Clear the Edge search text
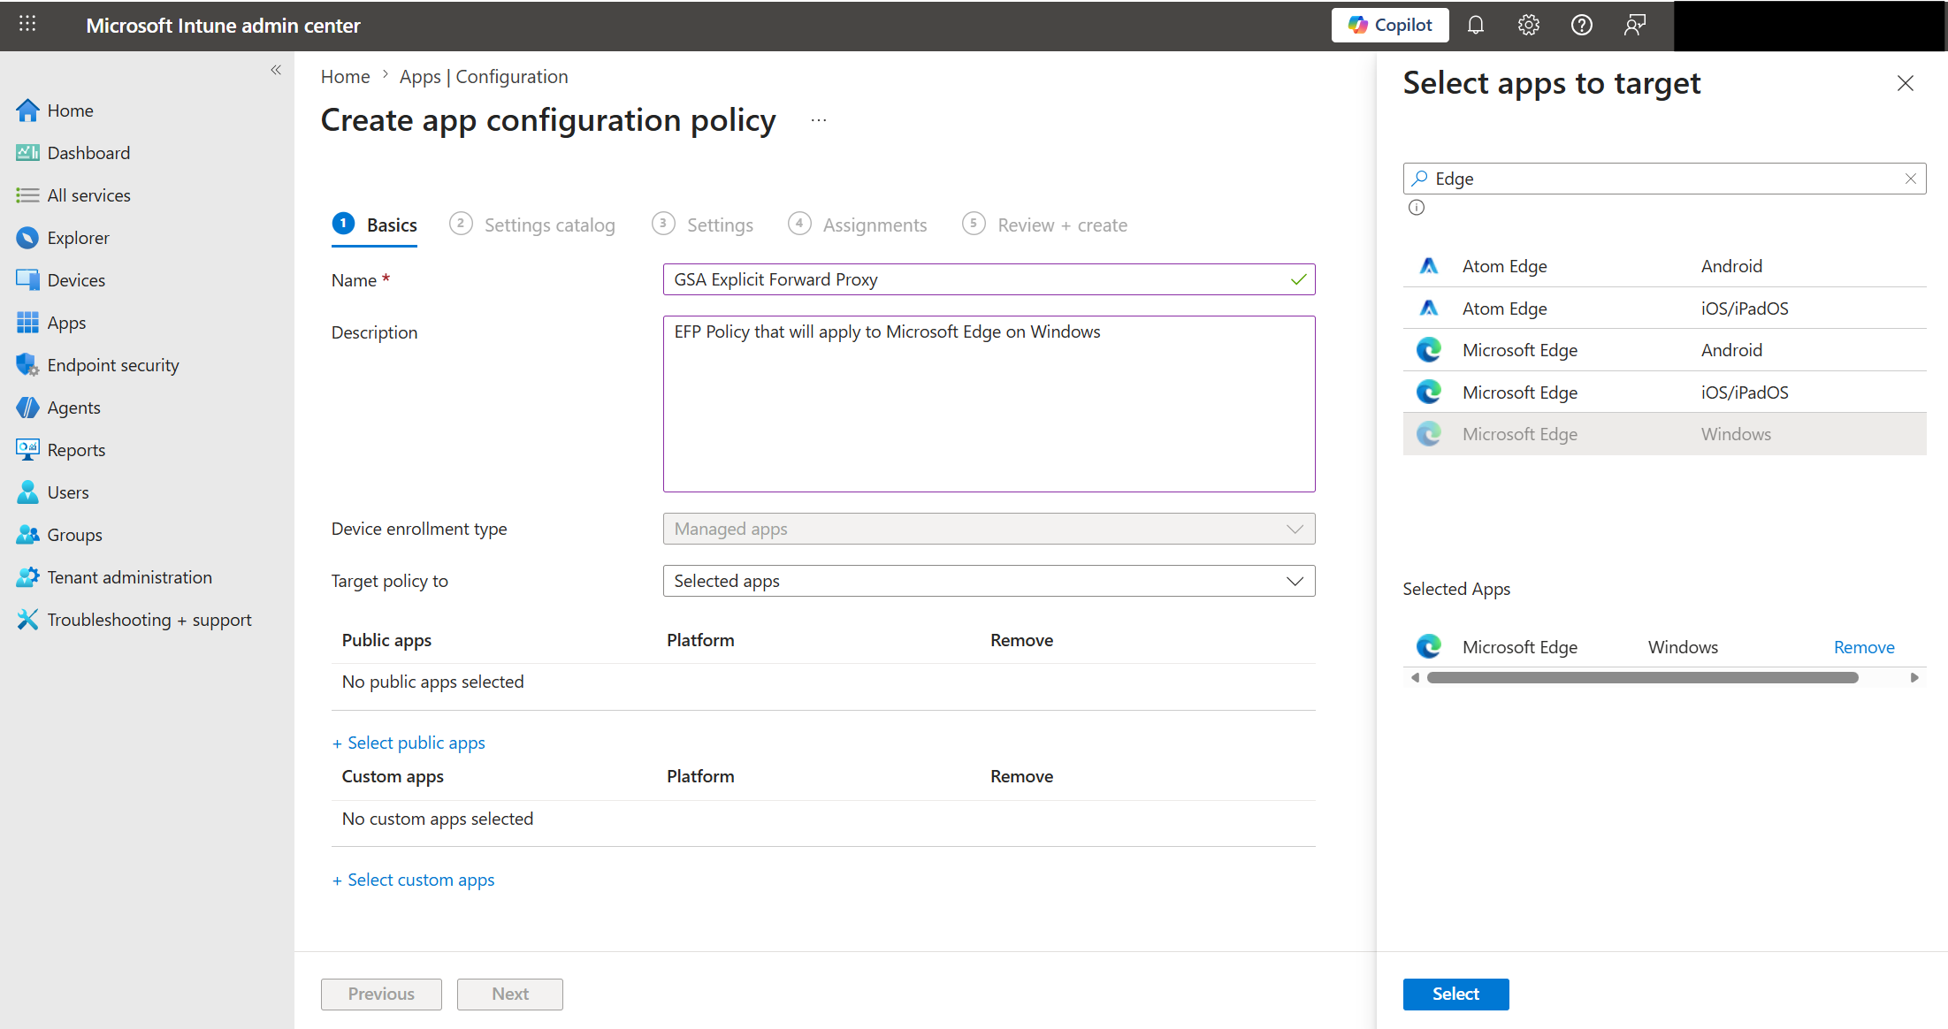 coord(1911,179)
